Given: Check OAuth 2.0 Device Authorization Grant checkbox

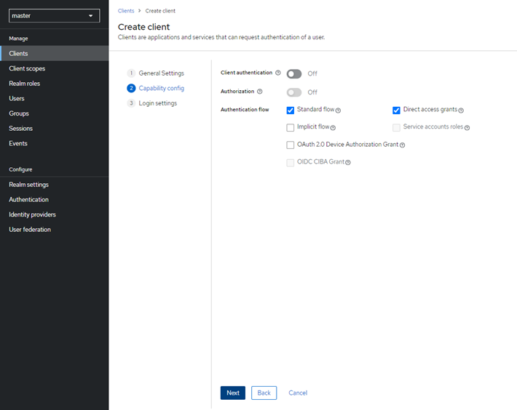Looking at the screenshot, I should pos(291,145).
